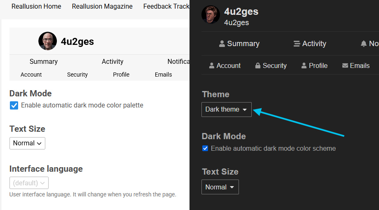Click the notifications bell icon
The height and width of the screenshot is (210, 379).
[x=363, y=44]
